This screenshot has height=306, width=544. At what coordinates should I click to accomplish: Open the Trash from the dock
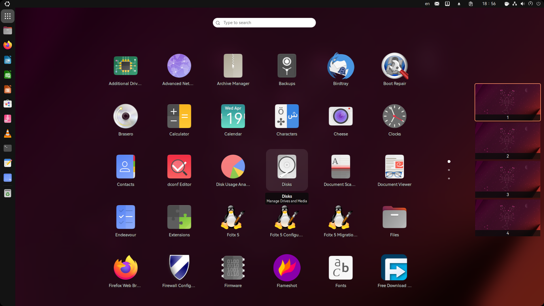8,194
